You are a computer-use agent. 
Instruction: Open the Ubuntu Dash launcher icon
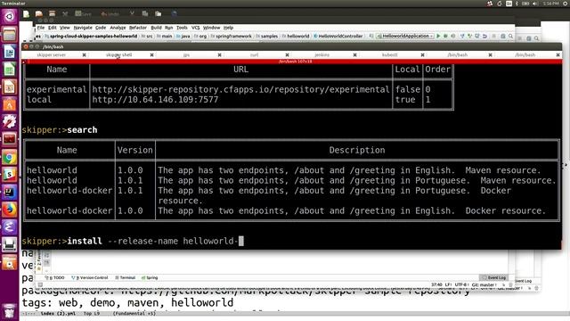tap(9, 16)
